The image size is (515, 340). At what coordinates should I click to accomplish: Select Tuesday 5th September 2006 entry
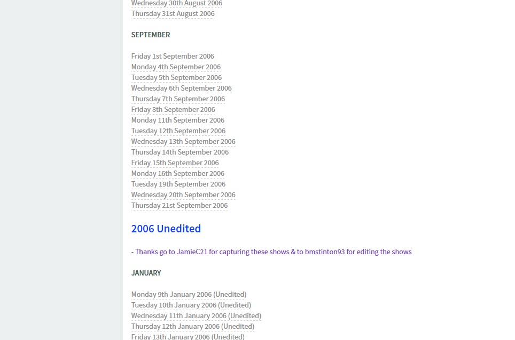click(176, 78)
